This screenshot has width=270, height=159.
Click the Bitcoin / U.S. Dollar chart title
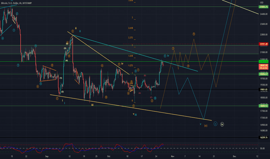point(16,3)
